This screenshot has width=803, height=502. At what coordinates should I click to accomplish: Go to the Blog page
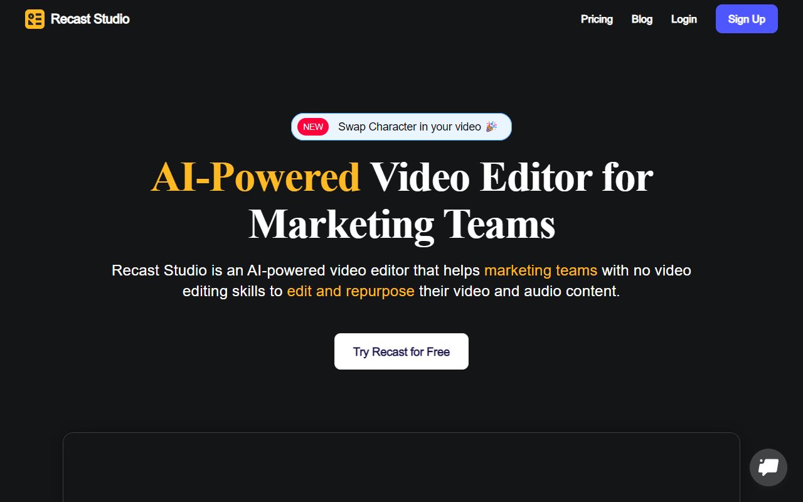pyautogui.click(x=642, y=19)
